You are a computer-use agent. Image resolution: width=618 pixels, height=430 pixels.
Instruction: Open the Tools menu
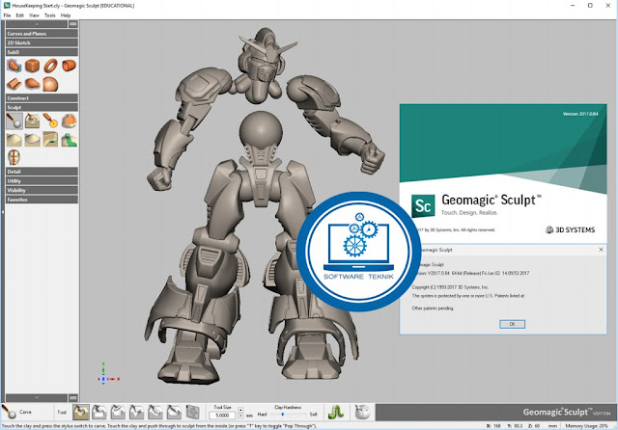(x=50, y=15)
